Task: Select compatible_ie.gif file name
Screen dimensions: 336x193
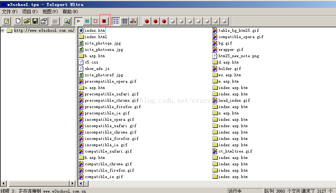Action: pyautogui.click(x=104, y=177)
